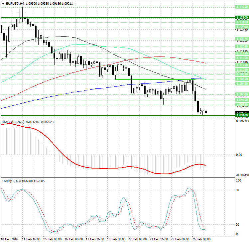The image size is (249, 243).
Task: Click the MACD(12,26,9) indicator label
Action: [13, 122]
